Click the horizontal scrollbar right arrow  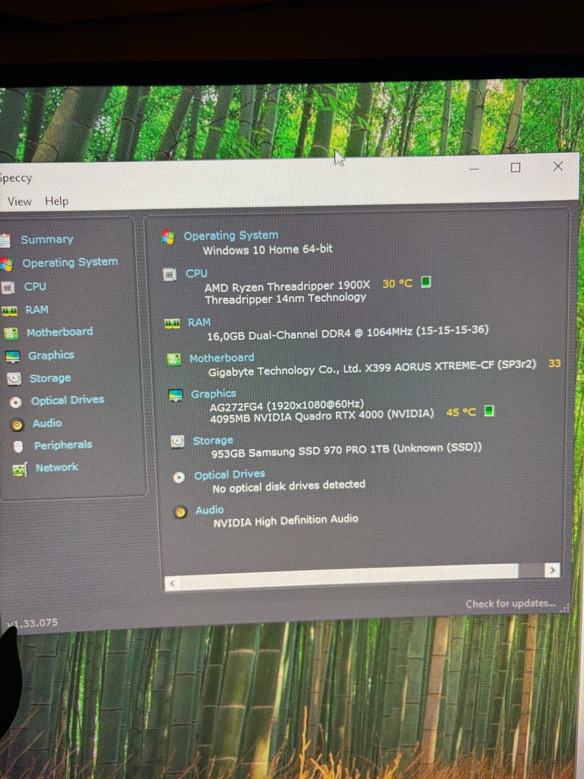pyautogui.click(x=552, y=570)
